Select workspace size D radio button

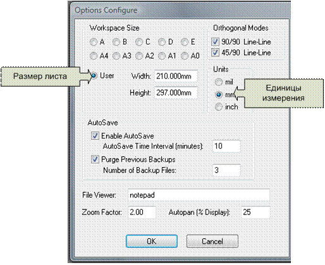pyautogui.click(x=162, y=42)
